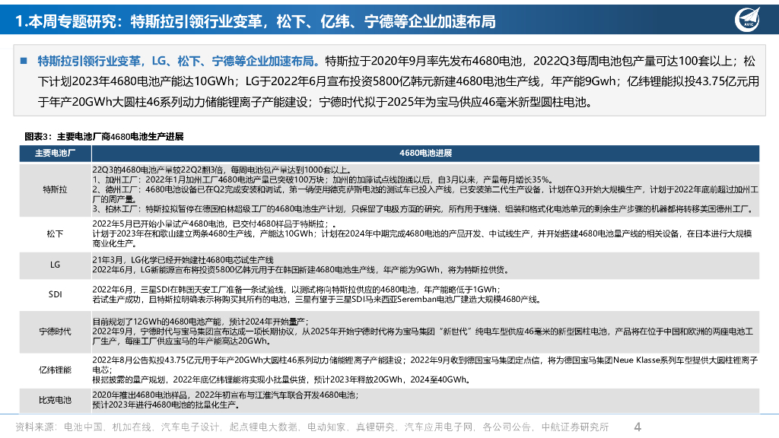Click the '1、加州工厂' line in Tesla cell

tap(323, 179)
